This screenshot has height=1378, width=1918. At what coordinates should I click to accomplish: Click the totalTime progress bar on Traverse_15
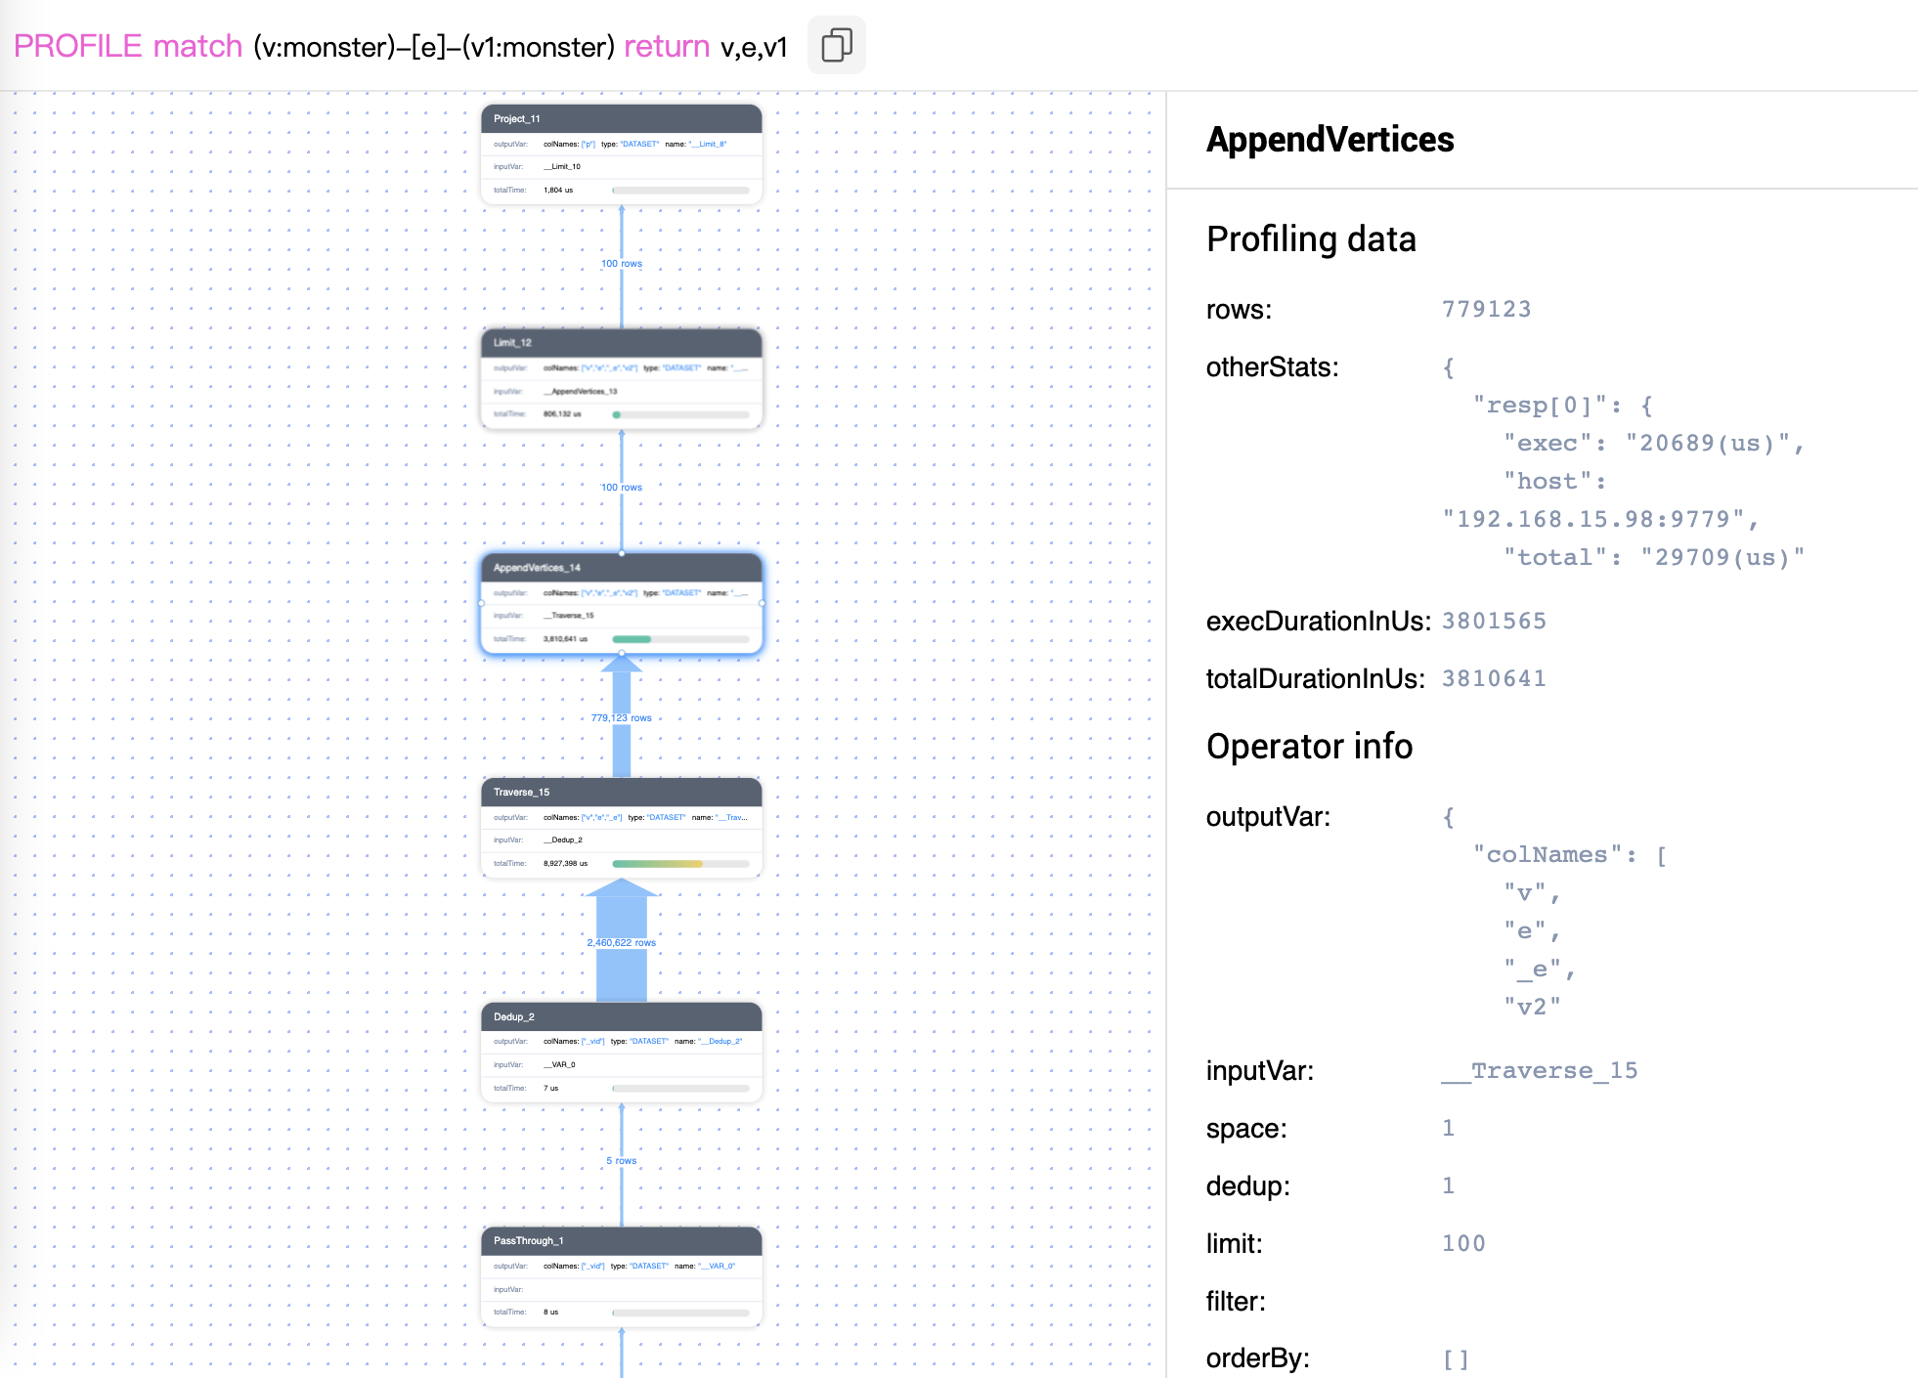(x=657, y=864)
